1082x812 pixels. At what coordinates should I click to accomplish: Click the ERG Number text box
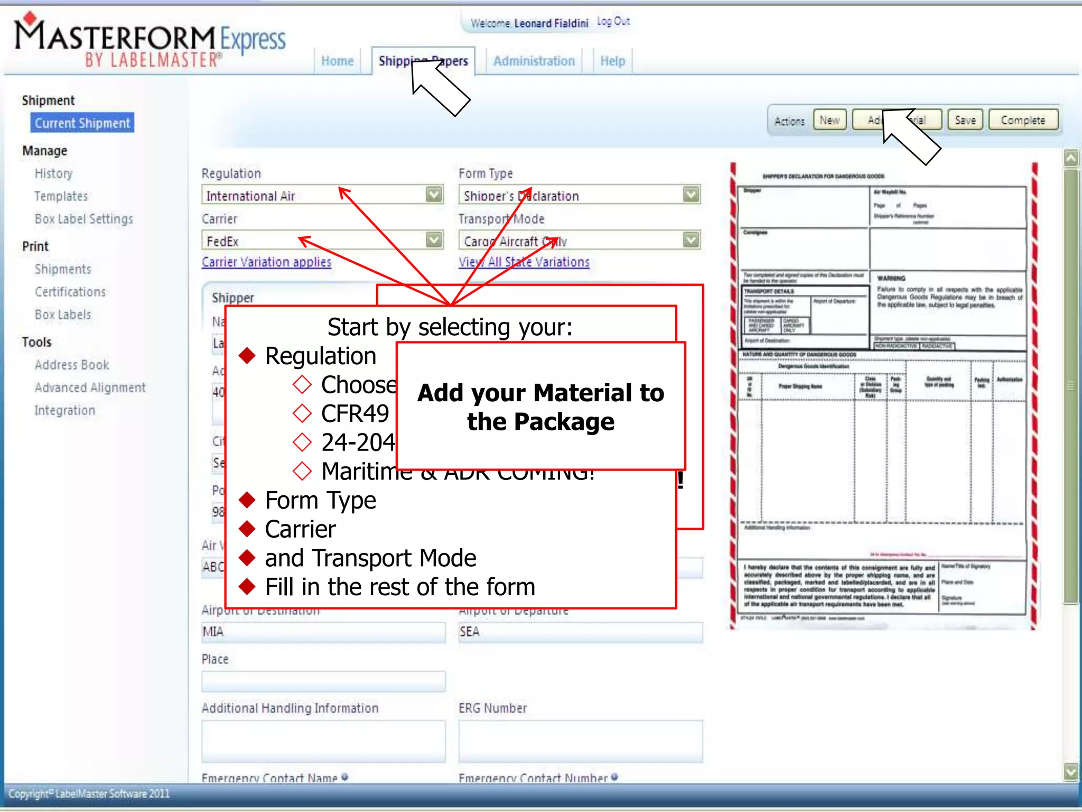[x=581, y=741]
